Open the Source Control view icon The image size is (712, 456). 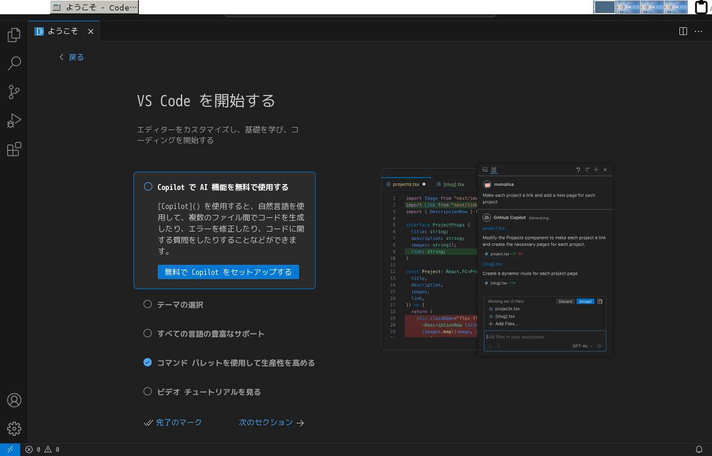tap(14, 92)
